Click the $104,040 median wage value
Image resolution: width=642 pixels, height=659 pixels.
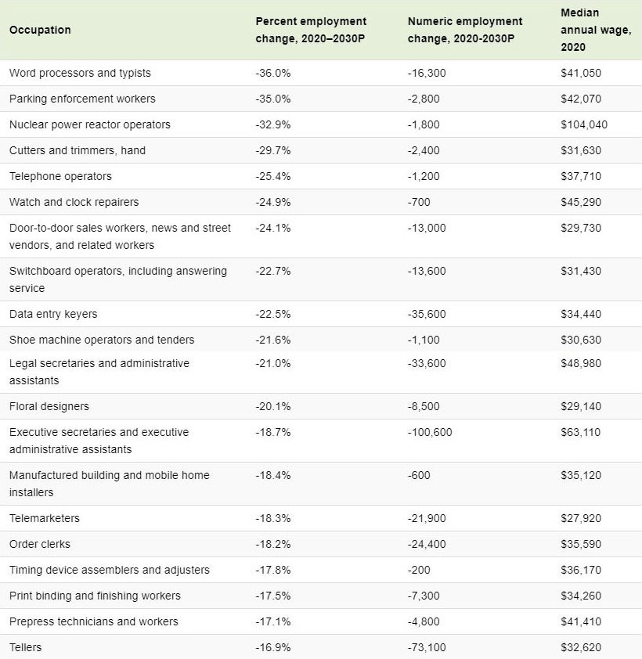(583, 124)
